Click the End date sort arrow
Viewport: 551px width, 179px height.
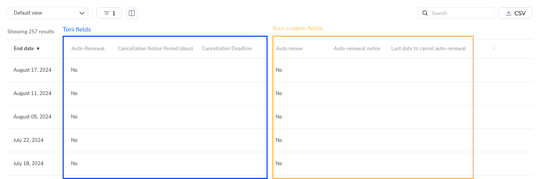pos(38,49)
